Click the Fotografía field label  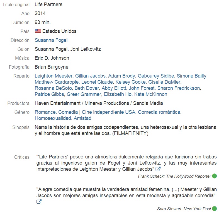(19, 67)
